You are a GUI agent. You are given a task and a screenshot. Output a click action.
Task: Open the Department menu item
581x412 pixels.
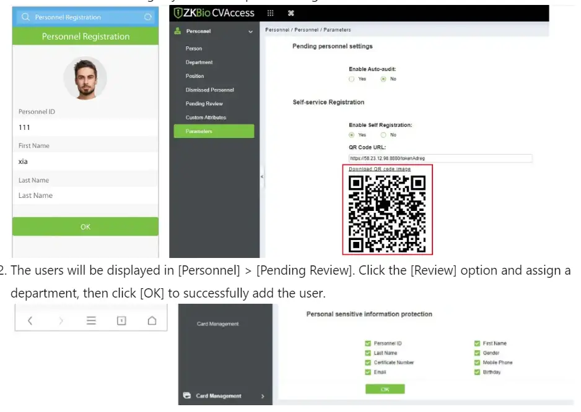pos(199,62)
